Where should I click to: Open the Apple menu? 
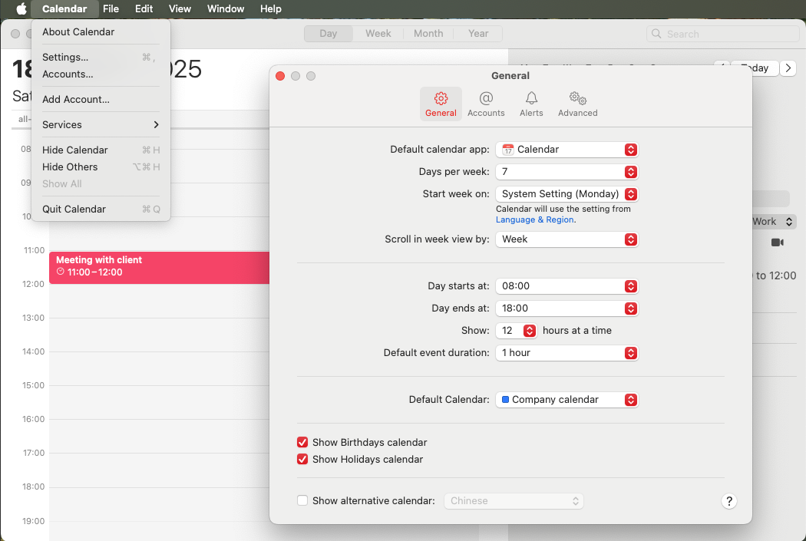point(19,8)
